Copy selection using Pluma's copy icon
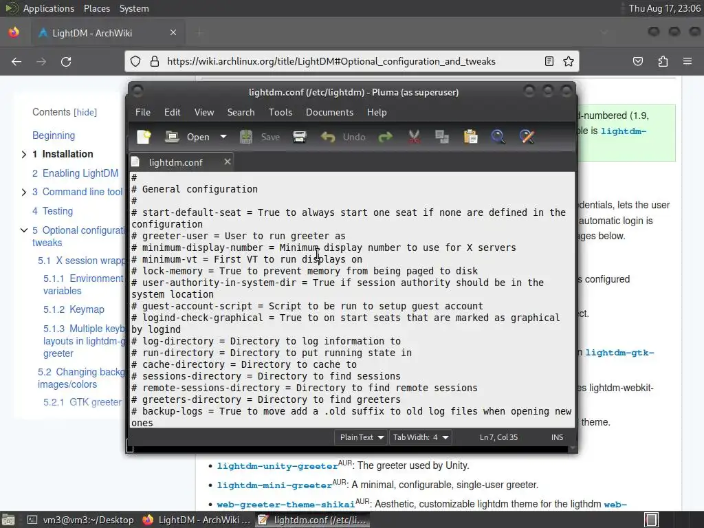704x528 pixels. pos(442,137)
